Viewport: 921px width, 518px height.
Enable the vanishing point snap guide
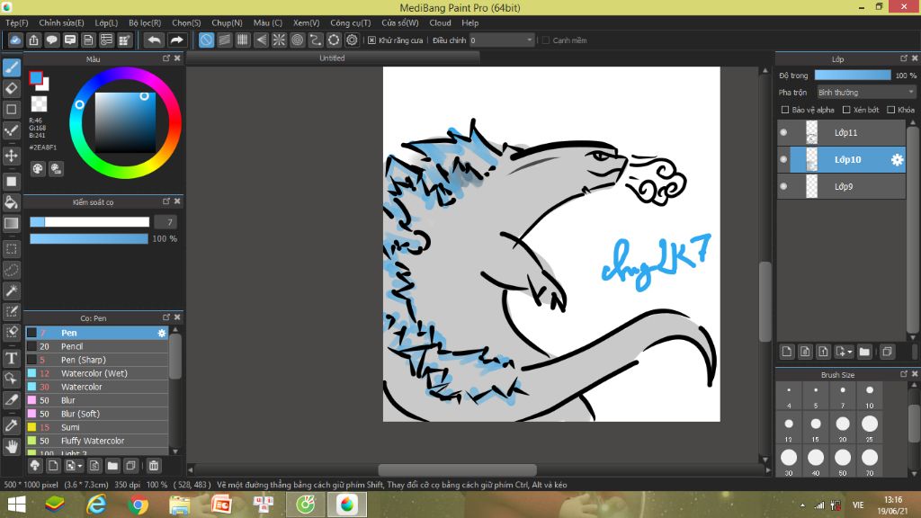[261, 40]
